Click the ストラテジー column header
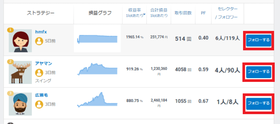Screen dimensions: 280x124 pyautogui.click(x=41, y=13)
